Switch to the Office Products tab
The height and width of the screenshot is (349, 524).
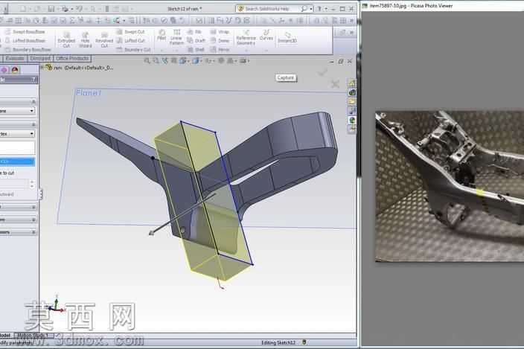[72, 59]
